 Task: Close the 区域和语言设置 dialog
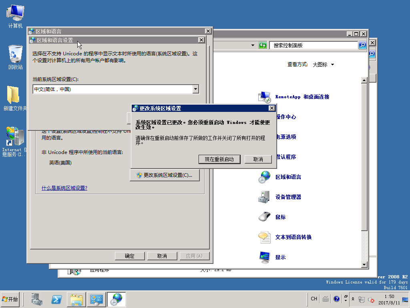tap(201, 40)
